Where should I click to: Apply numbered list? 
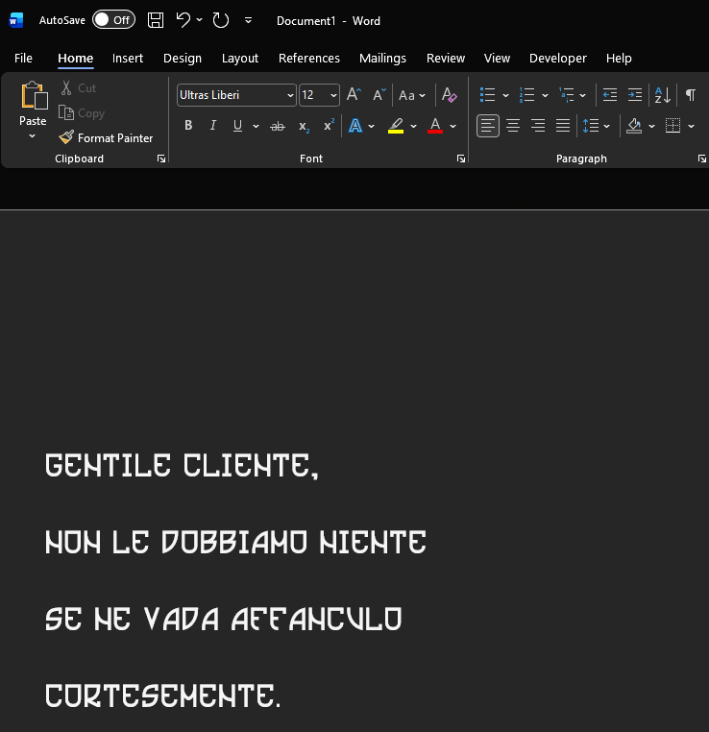coord(527,95)
